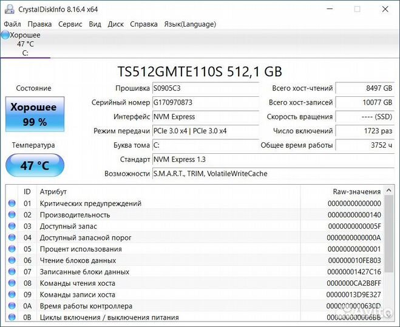Viewport: 400px width, 327px height.
Task: Click the 10077 GB host writes value
Action: tap(365, 102)
